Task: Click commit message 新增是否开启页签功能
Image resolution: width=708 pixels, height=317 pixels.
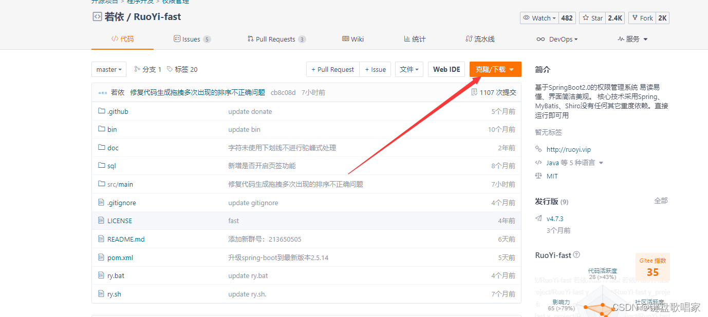Action: pyautogui.click(x=262, y=166)
